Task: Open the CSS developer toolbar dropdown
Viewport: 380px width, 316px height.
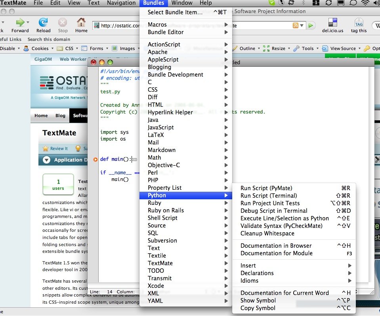Action: click(67, 48)
